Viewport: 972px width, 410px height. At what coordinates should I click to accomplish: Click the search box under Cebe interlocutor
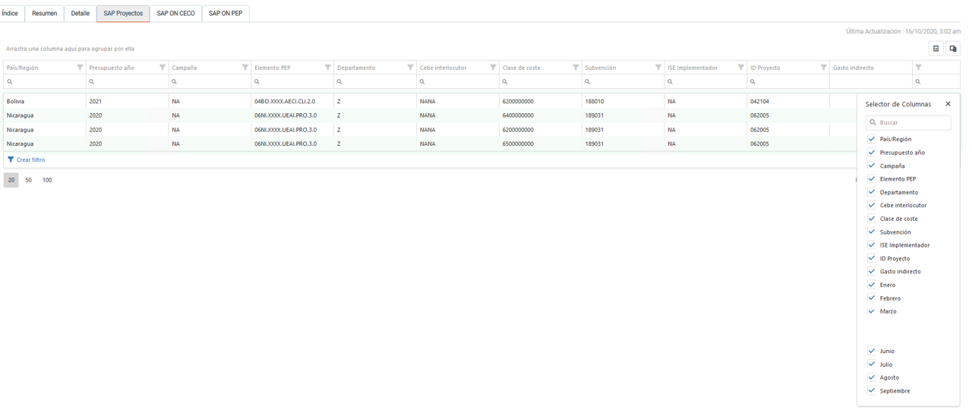tap(457, 81)
